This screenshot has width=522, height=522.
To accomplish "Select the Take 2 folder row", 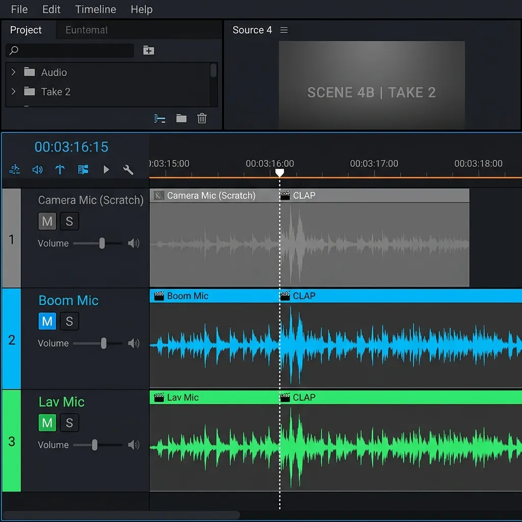I will tap(108, 92).
